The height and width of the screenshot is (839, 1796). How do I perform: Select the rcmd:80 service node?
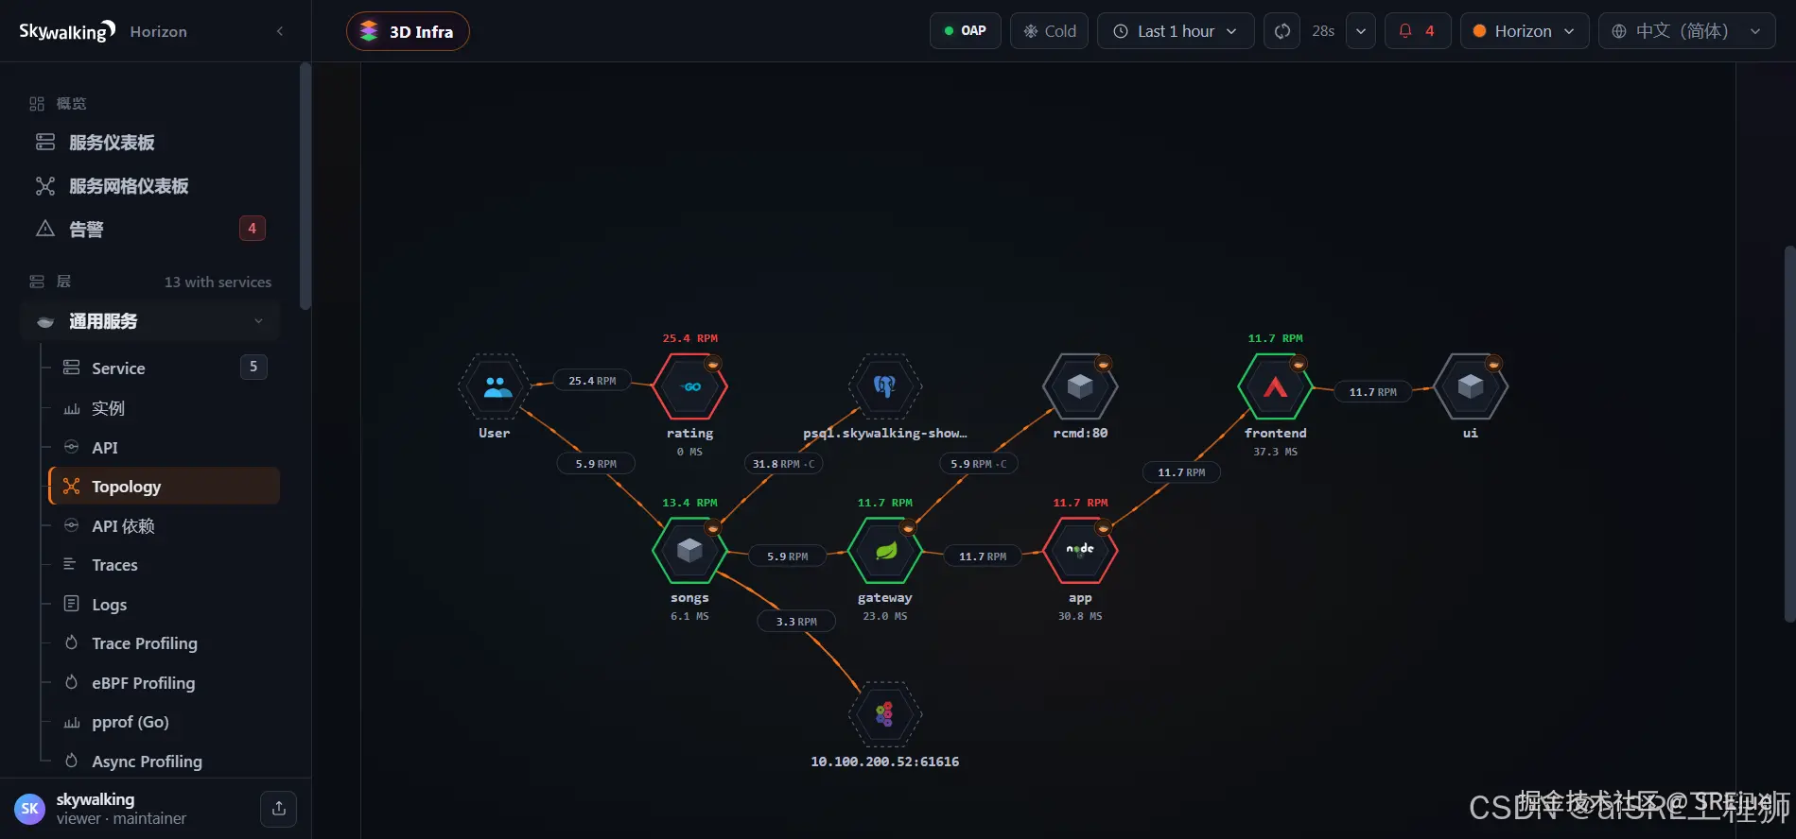(x=1080, y=386)
